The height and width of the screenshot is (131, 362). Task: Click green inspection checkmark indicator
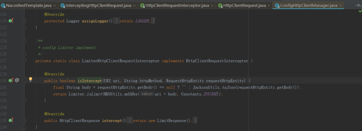click(360, 11)
